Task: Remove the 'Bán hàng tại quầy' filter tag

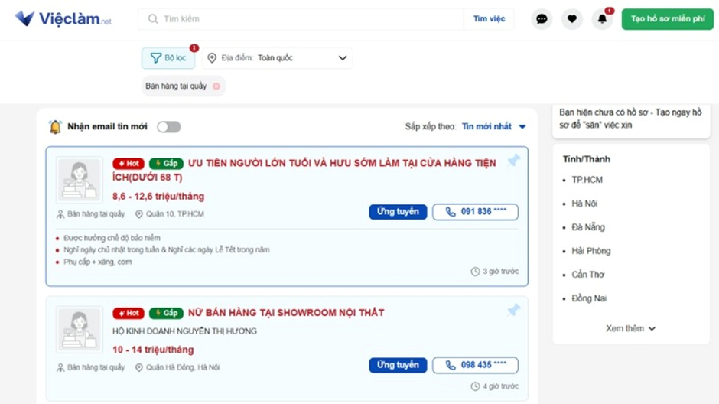Action: [x=216, y=86]
